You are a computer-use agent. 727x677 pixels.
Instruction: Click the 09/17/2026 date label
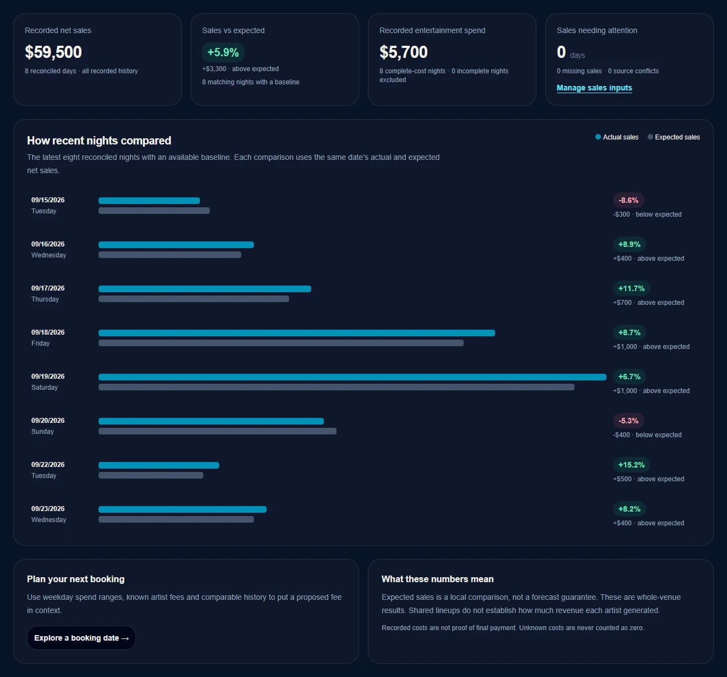point(48,288)
